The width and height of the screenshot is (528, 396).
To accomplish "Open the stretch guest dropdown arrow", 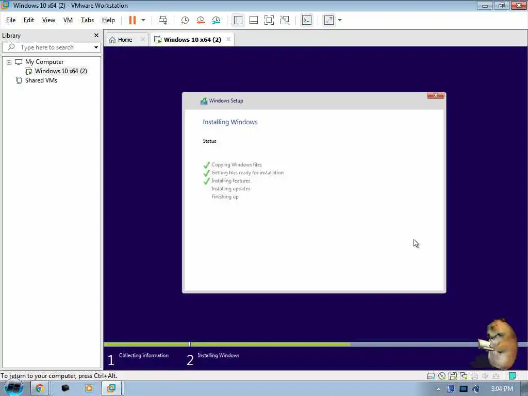I will [340, 20].
